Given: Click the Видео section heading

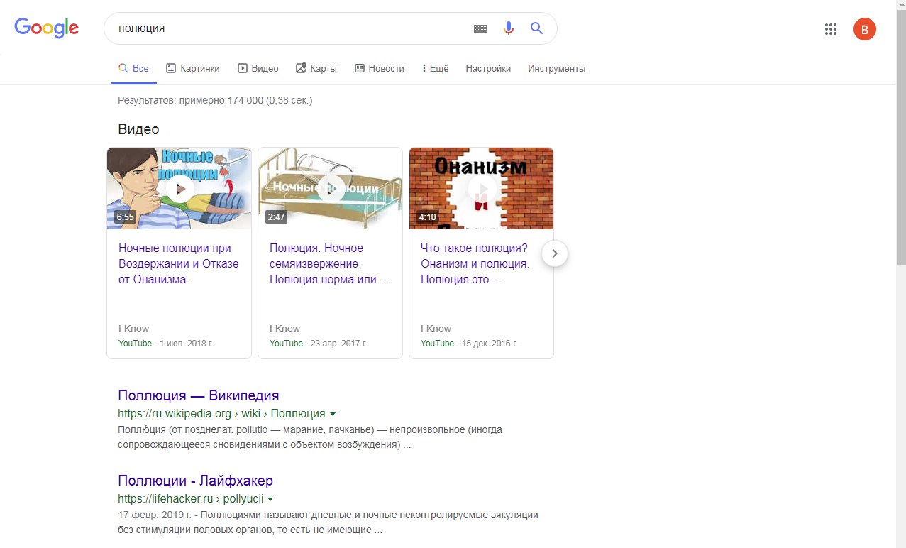Looking at the screenshot, I should pos(138,129).
